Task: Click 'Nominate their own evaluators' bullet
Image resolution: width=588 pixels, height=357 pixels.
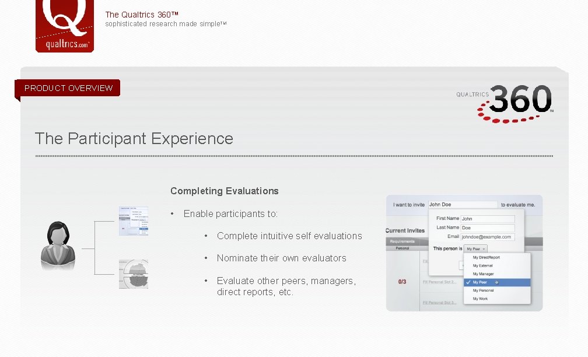Action: (282, 258)
